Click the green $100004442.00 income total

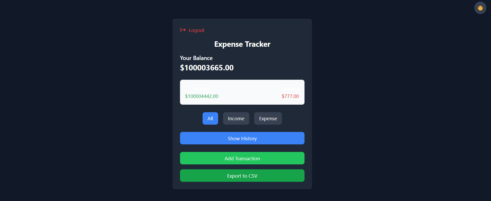(x=202, y=96)
